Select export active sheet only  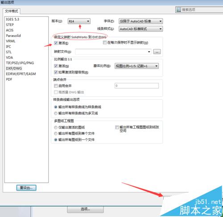click(x=56, y=127)
